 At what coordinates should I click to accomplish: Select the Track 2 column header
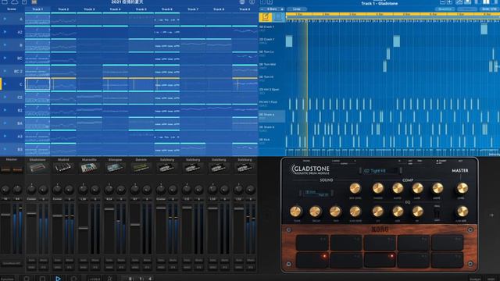click(63, 9)
